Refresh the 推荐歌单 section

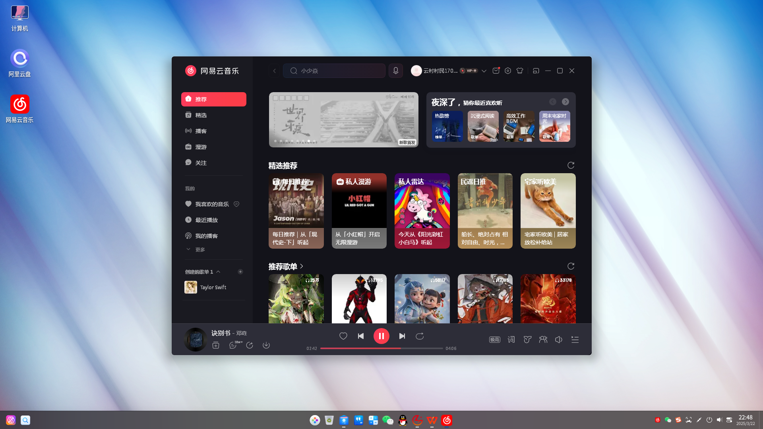[x=571, y=266]
